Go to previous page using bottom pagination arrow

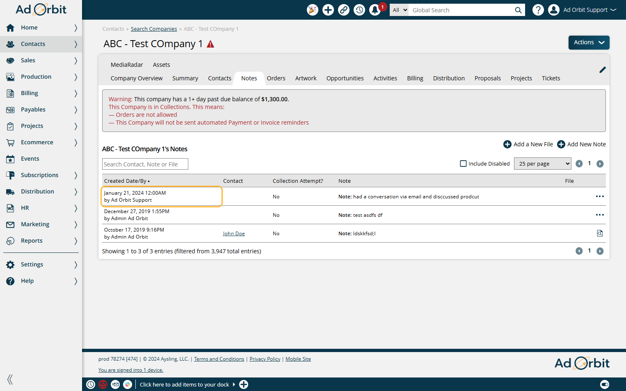coord(579,251)
